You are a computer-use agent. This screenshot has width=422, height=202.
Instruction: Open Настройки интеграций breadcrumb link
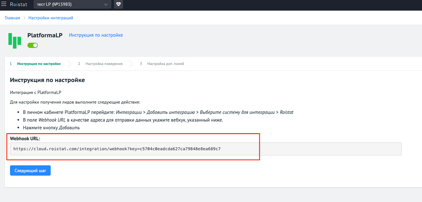pos(51,18)
